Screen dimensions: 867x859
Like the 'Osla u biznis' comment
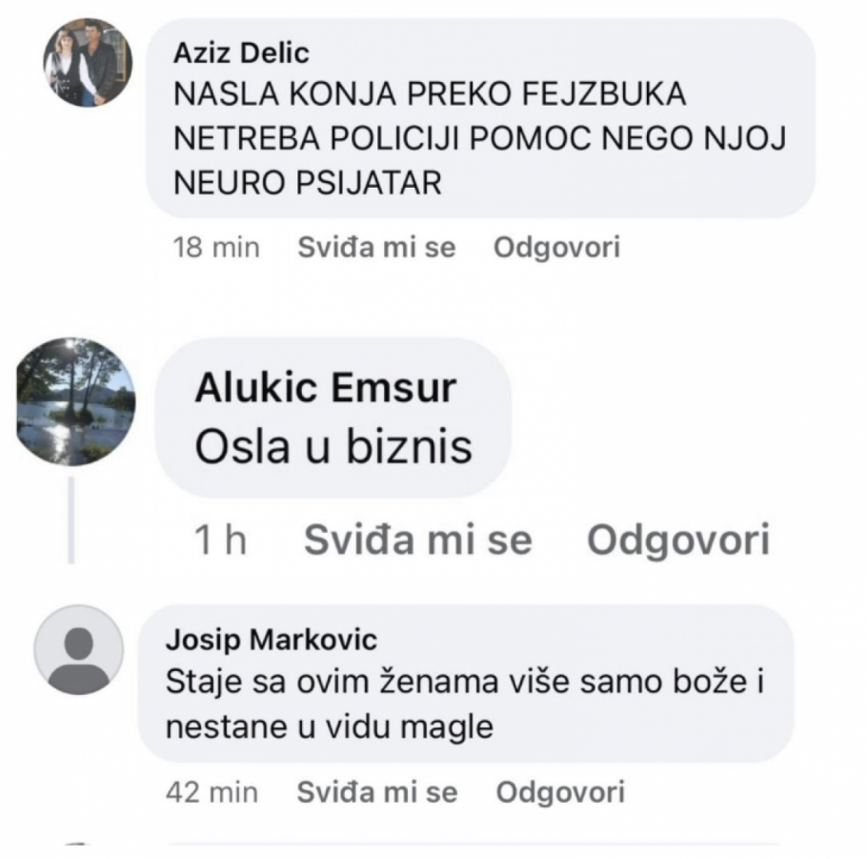(x=418, y=540)
